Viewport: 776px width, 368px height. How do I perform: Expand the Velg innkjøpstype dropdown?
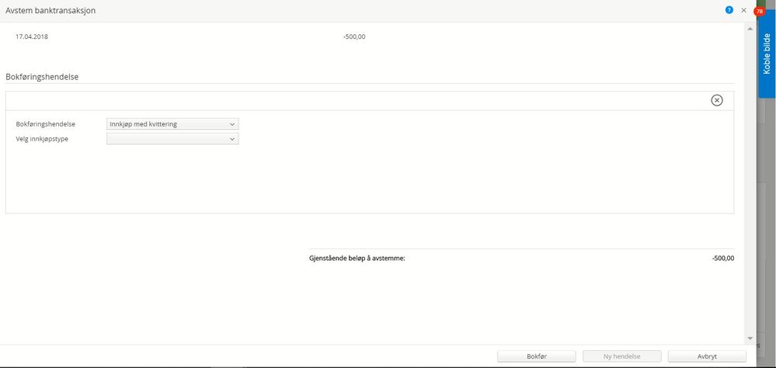(172, 139)
